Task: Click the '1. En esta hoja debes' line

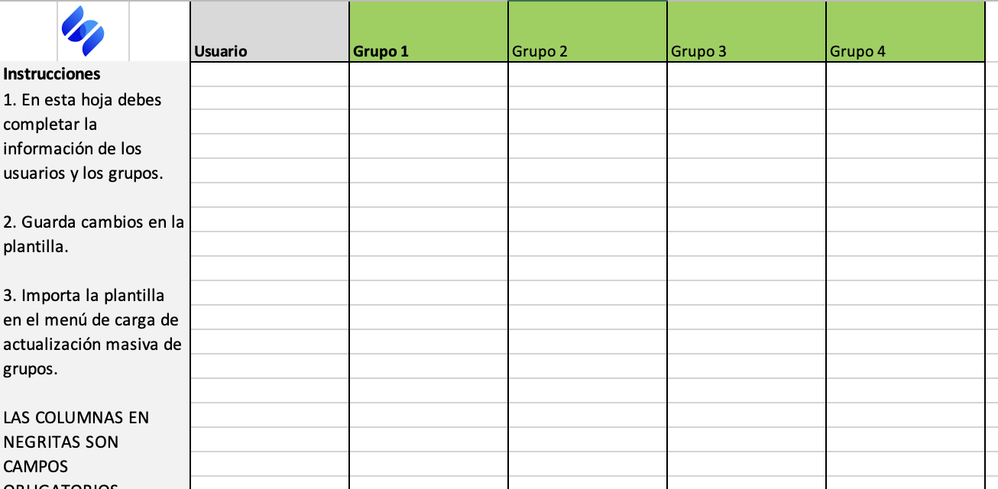Action: [x=83, y=100]
